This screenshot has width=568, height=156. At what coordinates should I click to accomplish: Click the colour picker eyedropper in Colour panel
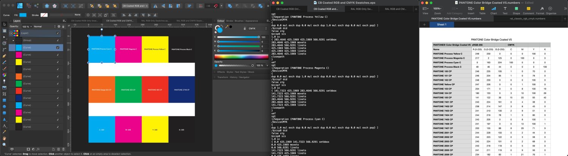click(227, 27)
